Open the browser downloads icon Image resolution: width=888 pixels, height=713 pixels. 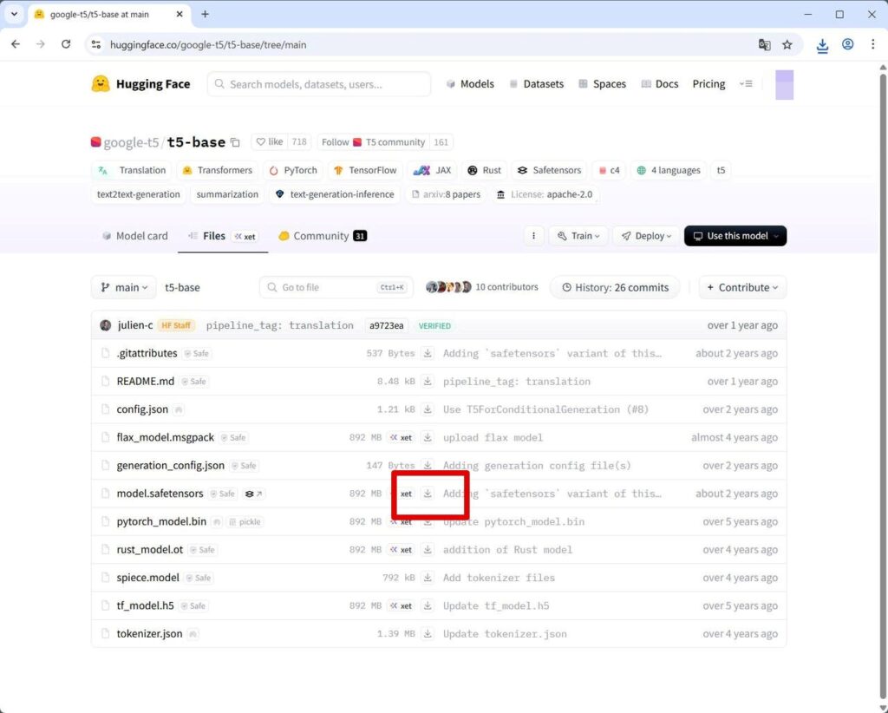[822, 45]
